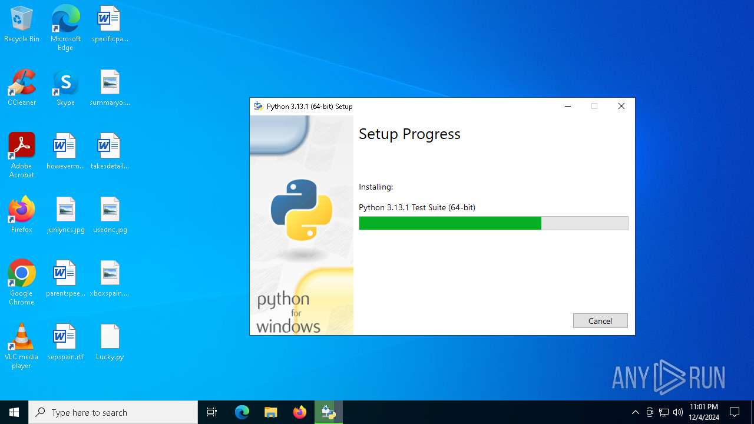The image size is (754, 424).
Task: Launch Firefox from the taskbar
Action: point(300,412)
